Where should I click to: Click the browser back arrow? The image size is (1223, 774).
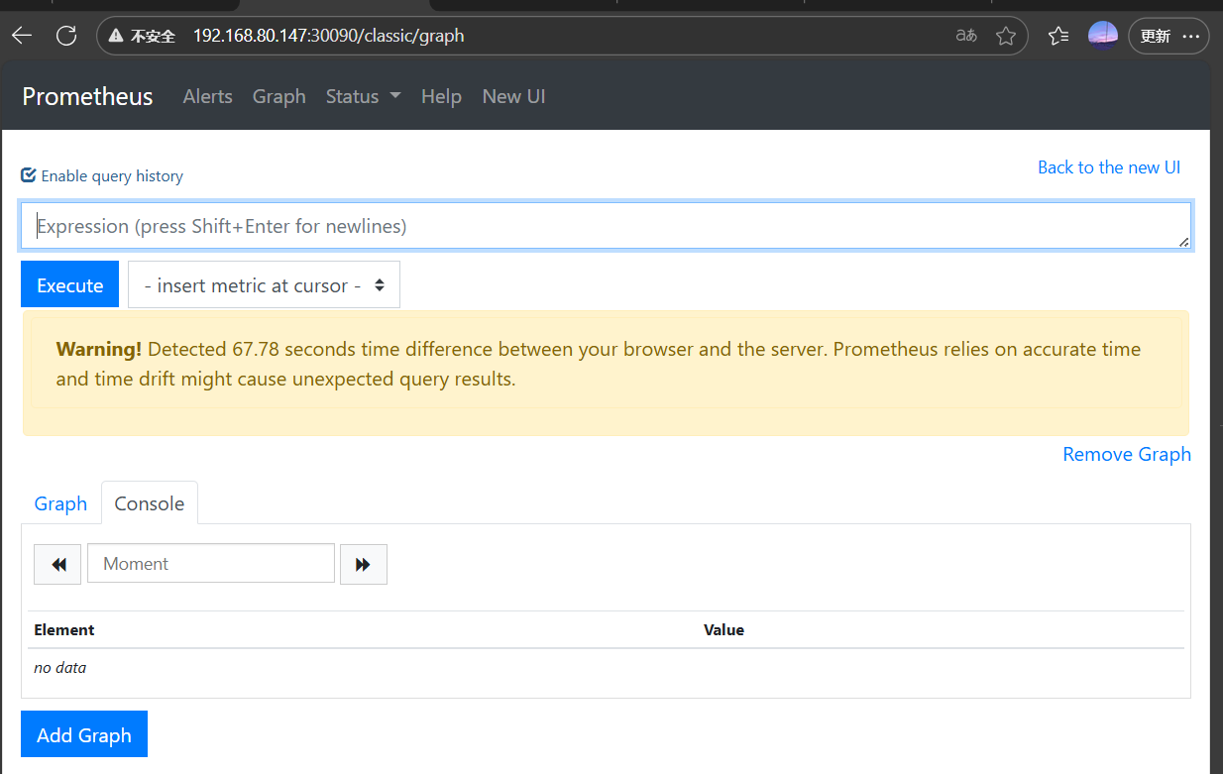[22, 36]
